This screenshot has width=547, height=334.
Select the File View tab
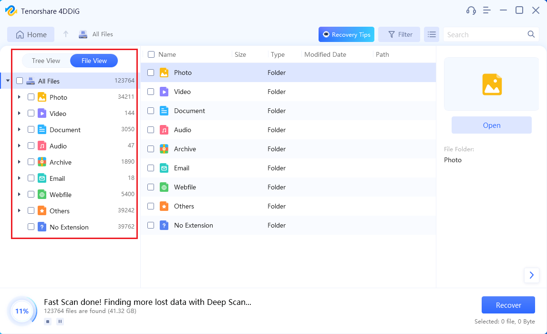pyautogui.click(x=94, y=61)
